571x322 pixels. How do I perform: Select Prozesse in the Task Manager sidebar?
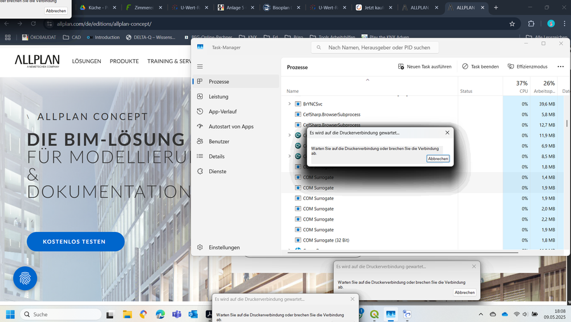[236, 81]
